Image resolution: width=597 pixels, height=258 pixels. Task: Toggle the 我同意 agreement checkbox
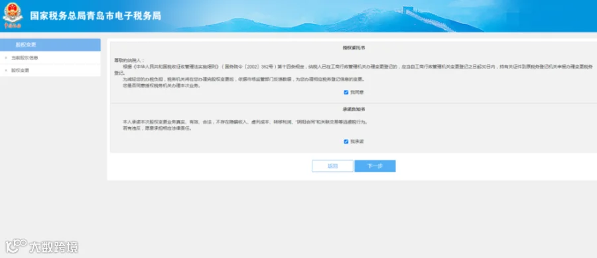pos(346,93)
